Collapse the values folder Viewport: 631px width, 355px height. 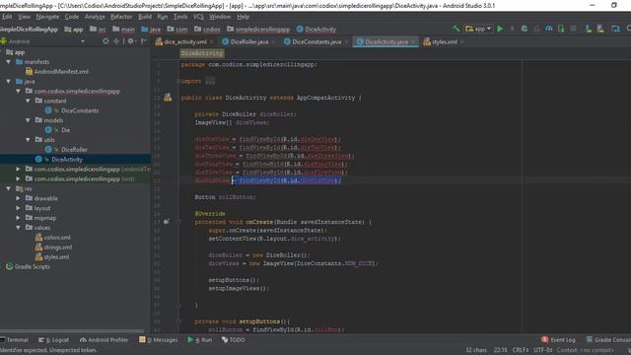click(18, 228)
